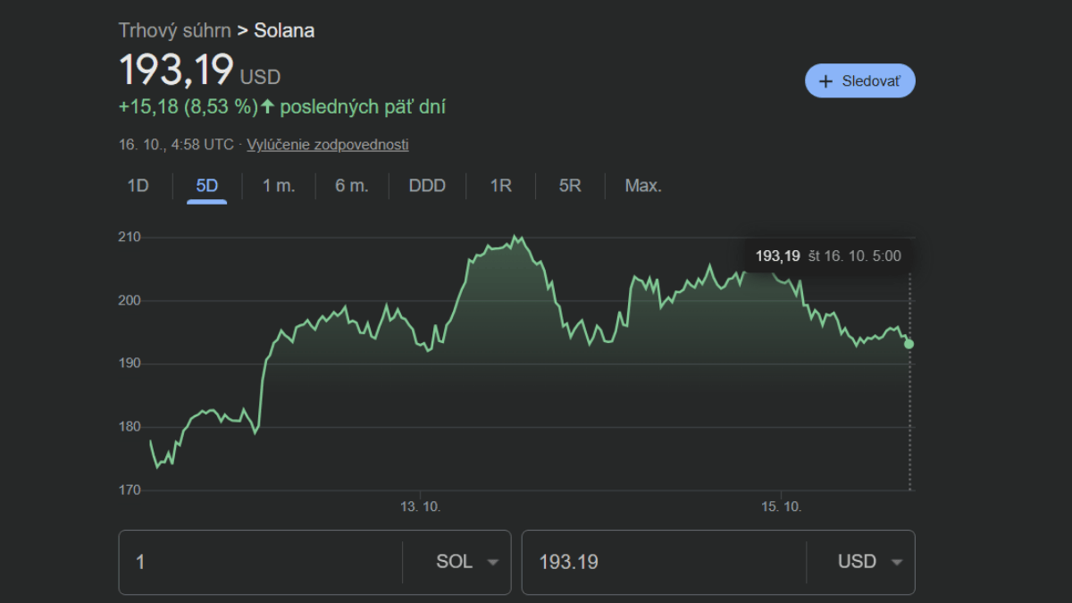The width and height of the screenshot is (1072, 603).
Task: Click the 193,19 USD price headline
Action: pyautogui.click(x=199, y=71)
